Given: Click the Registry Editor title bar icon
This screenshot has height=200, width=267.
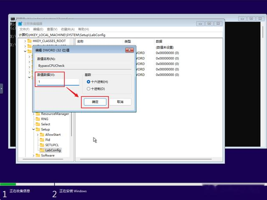Looking at the screenshot, I should [20, 24].
